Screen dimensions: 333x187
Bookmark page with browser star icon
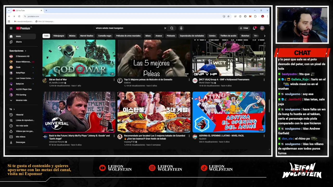point(228,16)
